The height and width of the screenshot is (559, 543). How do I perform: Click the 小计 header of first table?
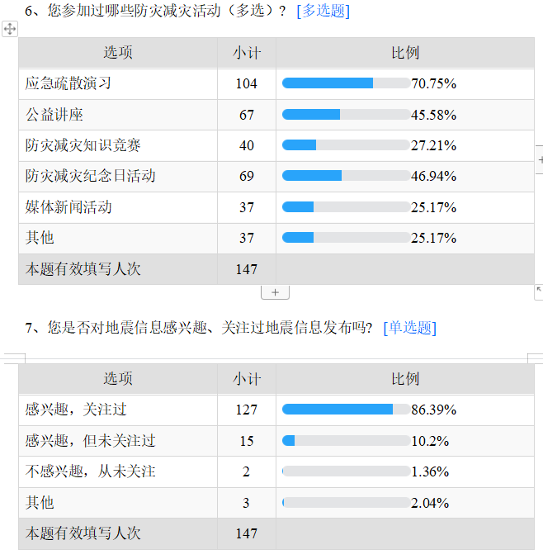[x=247, y=52]
